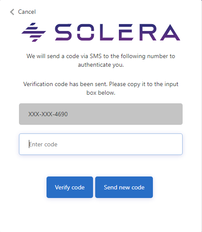Select the letter A in the SOLERA logo
The image size is (202, 232).
tap(170, 32)
